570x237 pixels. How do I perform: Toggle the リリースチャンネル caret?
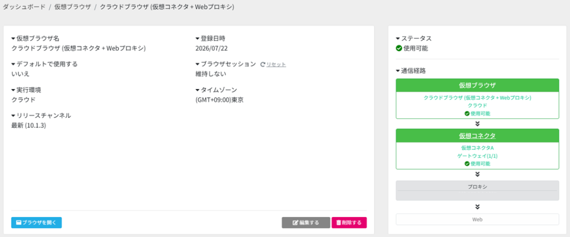[x=13, y=116]
